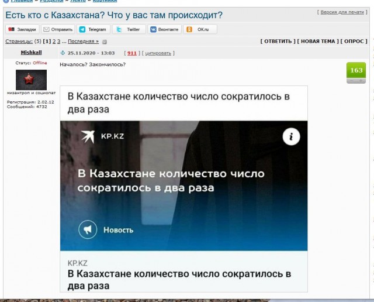374x302 pixels.
Task: Click the post text Началось? Закончилось?
Action: point(92,64)
